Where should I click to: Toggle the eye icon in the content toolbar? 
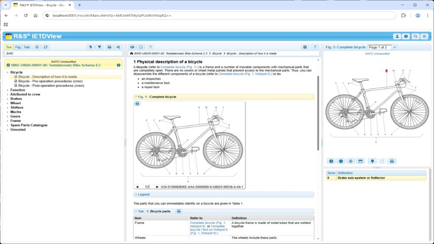[x=132, y=47]
